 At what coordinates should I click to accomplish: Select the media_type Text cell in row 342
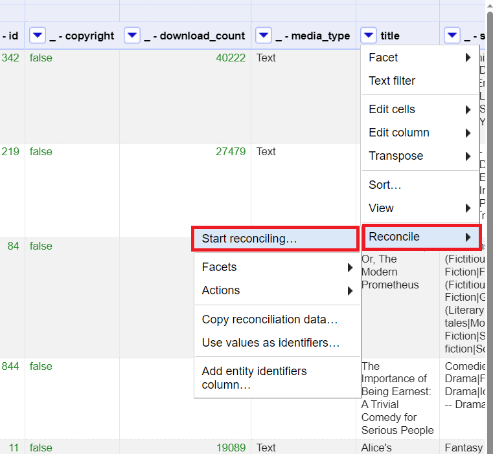click(266, 58)
